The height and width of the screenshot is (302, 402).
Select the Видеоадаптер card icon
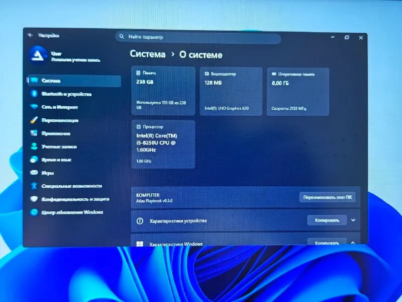(207, 73)
